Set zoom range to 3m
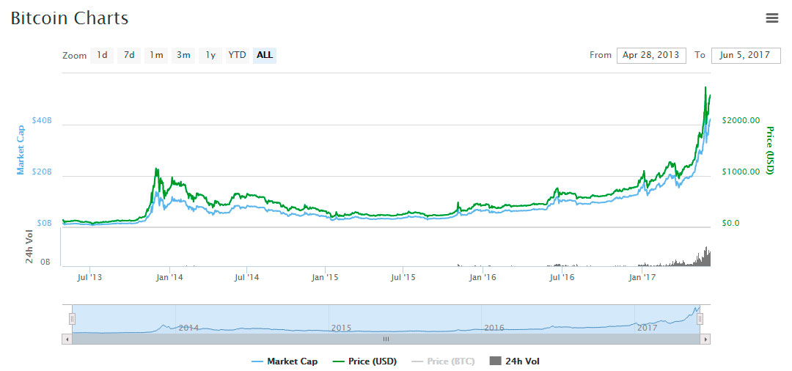792x371 pixels. [x=183, y=55]
